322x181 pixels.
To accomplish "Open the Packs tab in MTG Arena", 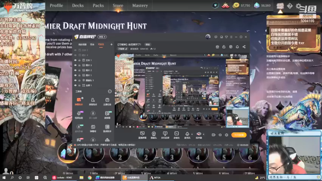I will 98,6.
